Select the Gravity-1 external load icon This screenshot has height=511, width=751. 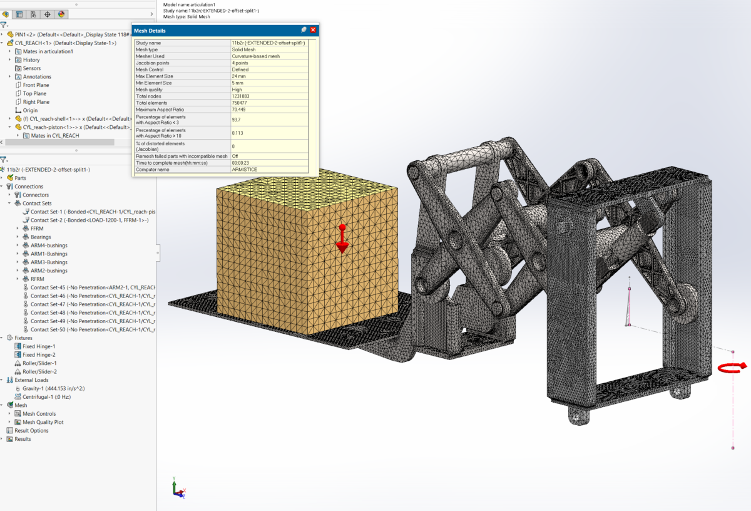click(x=18, y=388)
